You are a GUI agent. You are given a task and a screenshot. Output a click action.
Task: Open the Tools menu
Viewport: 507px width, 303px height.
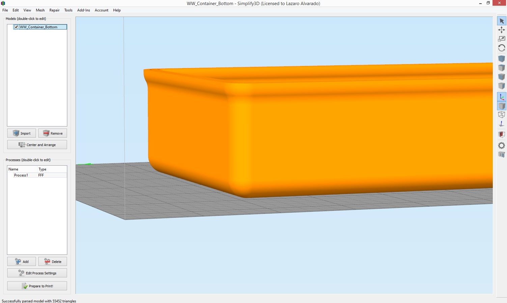pos(68,10)
